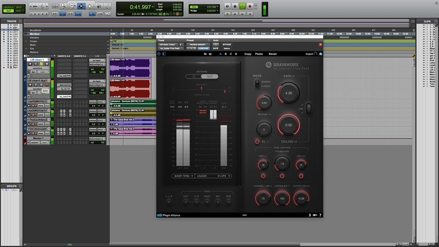
Task: Enable the XL saturation button
Action: (x=258, y=142)
